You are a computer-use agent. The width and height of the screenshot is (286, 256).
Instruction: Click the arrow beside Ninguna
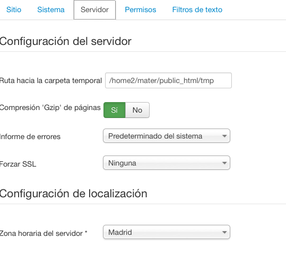click(x=224, y=163)
